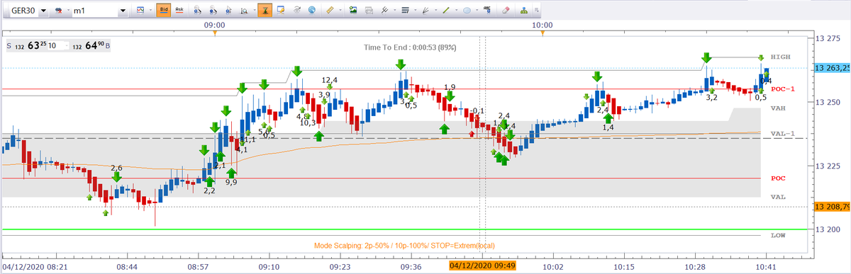
Task: Click the chart type line-graph icon
Action: (140, 11)
